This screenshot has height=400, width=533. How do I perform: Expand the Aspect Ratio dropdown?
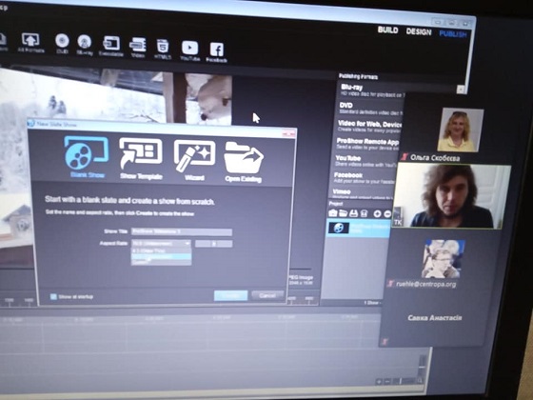pyautogui.click(x=161, y=244)
